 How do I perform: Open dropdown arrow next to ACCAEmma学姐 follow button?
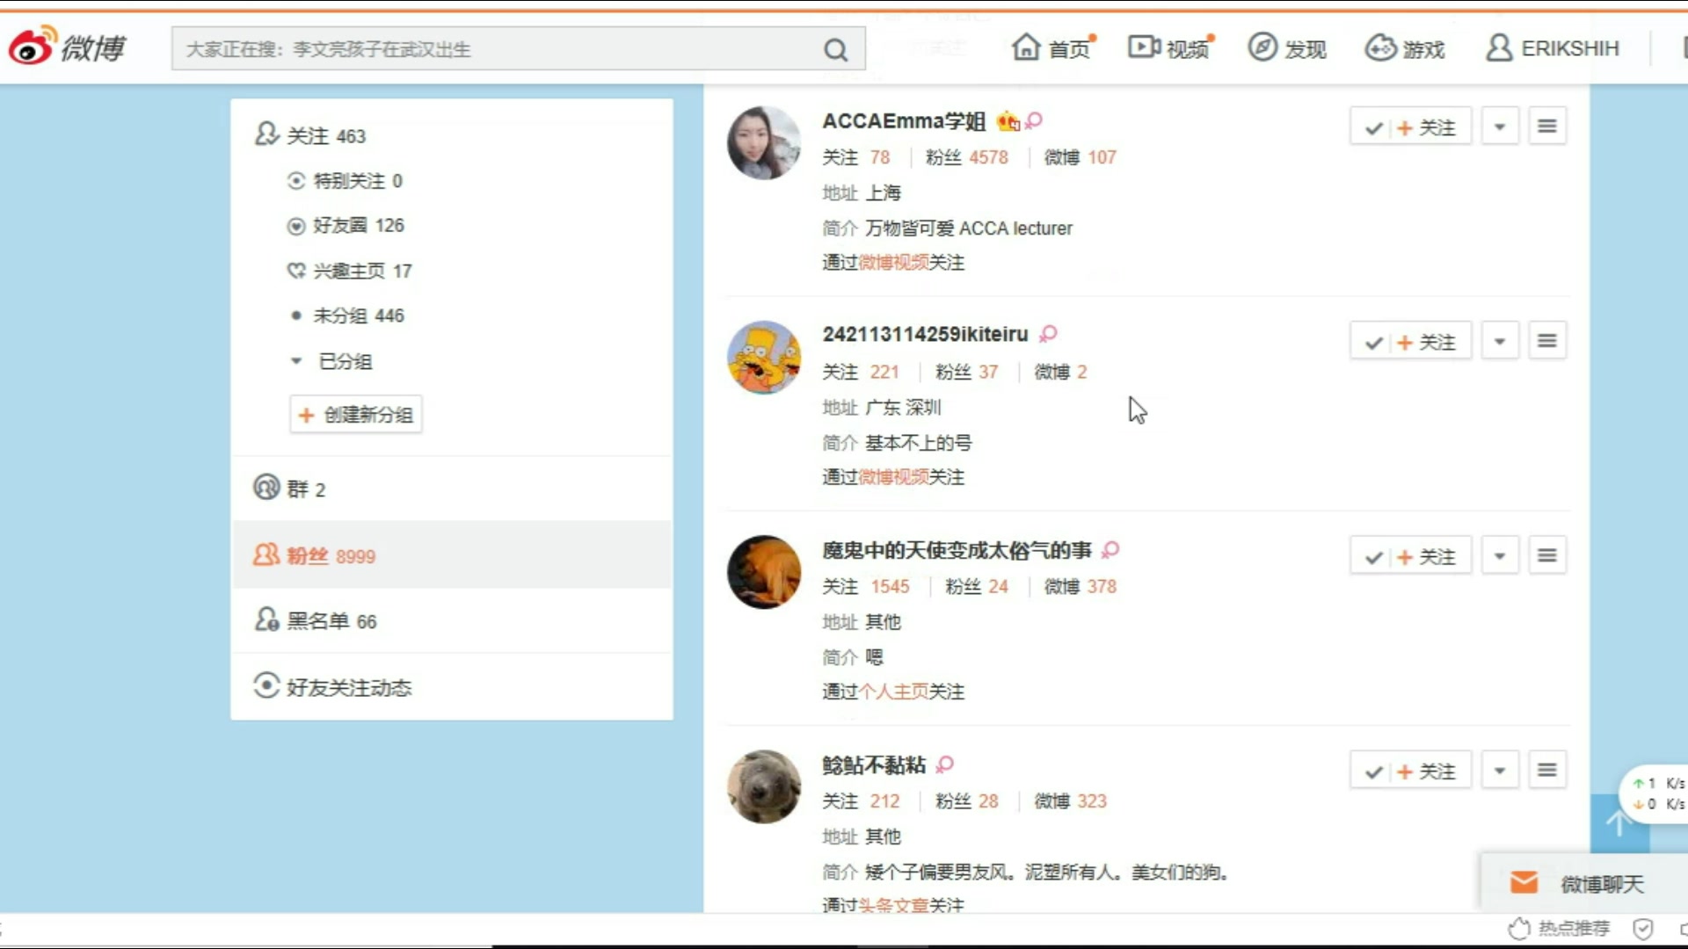click(x=1500, y=126)
